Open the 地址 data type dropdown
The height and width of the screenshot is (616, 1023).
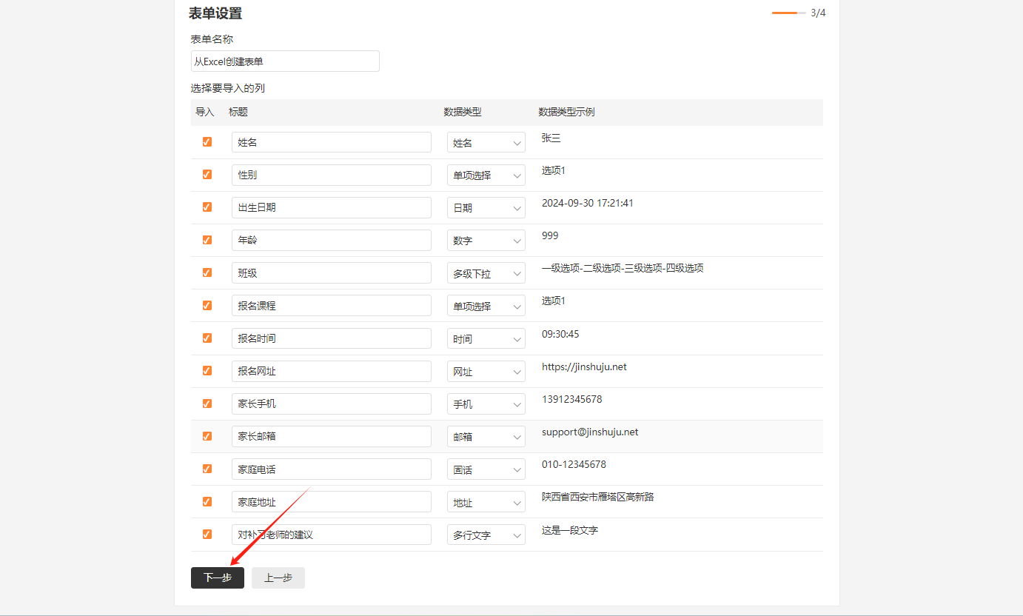click(x=486, y=502)
